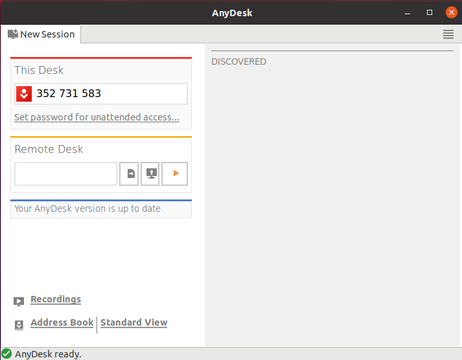Open Set password for unattended access link

(x=97, y=117)
